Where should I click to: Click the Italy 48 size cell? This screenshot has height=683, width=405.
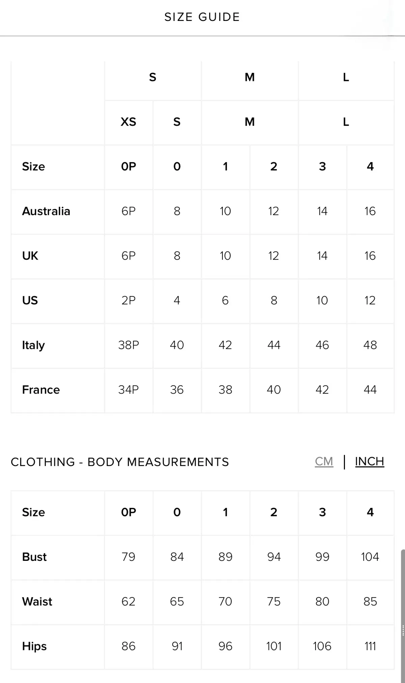coord(370,345)
